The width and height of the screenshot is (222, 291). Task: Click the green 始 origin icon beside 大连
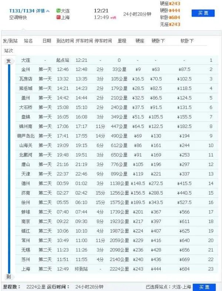pos(58,11)
